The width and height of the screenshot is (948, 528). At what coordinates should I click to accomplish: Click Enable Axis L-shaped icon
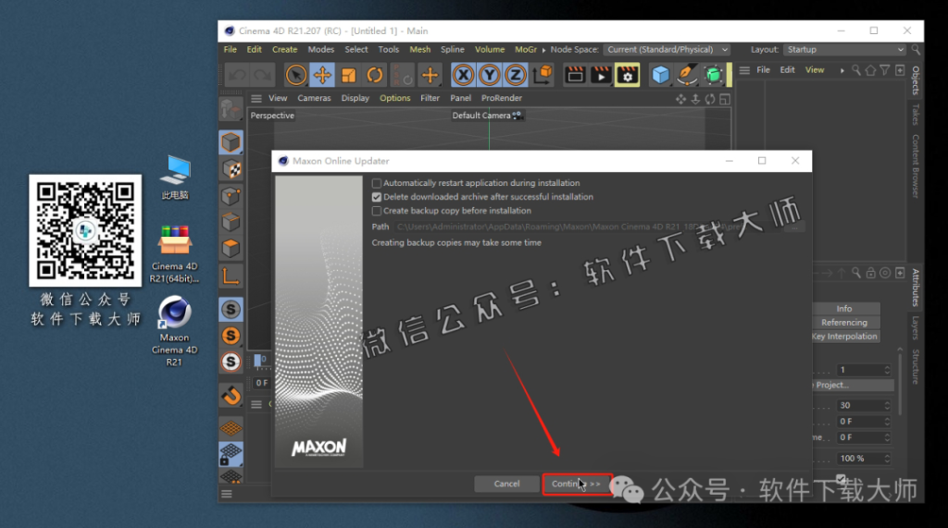coord(231,276)
